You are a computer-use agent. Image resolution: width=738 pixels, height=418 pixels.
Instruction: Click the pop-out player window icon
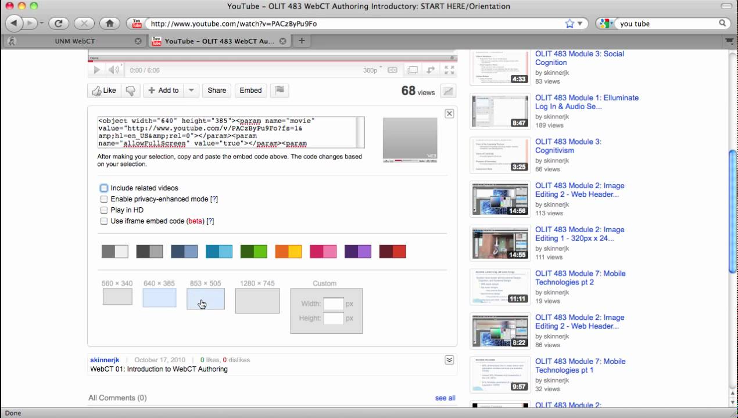(x=413, y=70)
